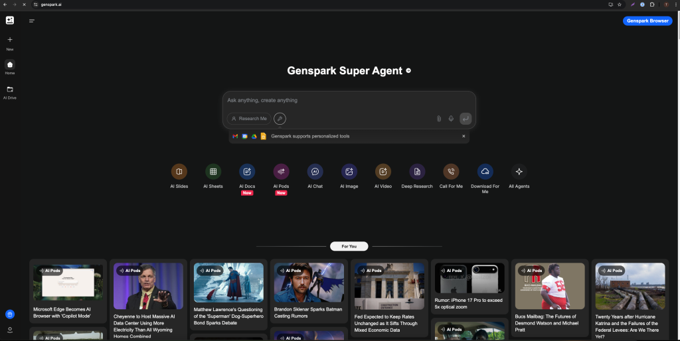The width and height of the screenshot is (680, 341).
Task: Expand dropdown next to Genspark Super Agent title
Action: tap(408, 70)
